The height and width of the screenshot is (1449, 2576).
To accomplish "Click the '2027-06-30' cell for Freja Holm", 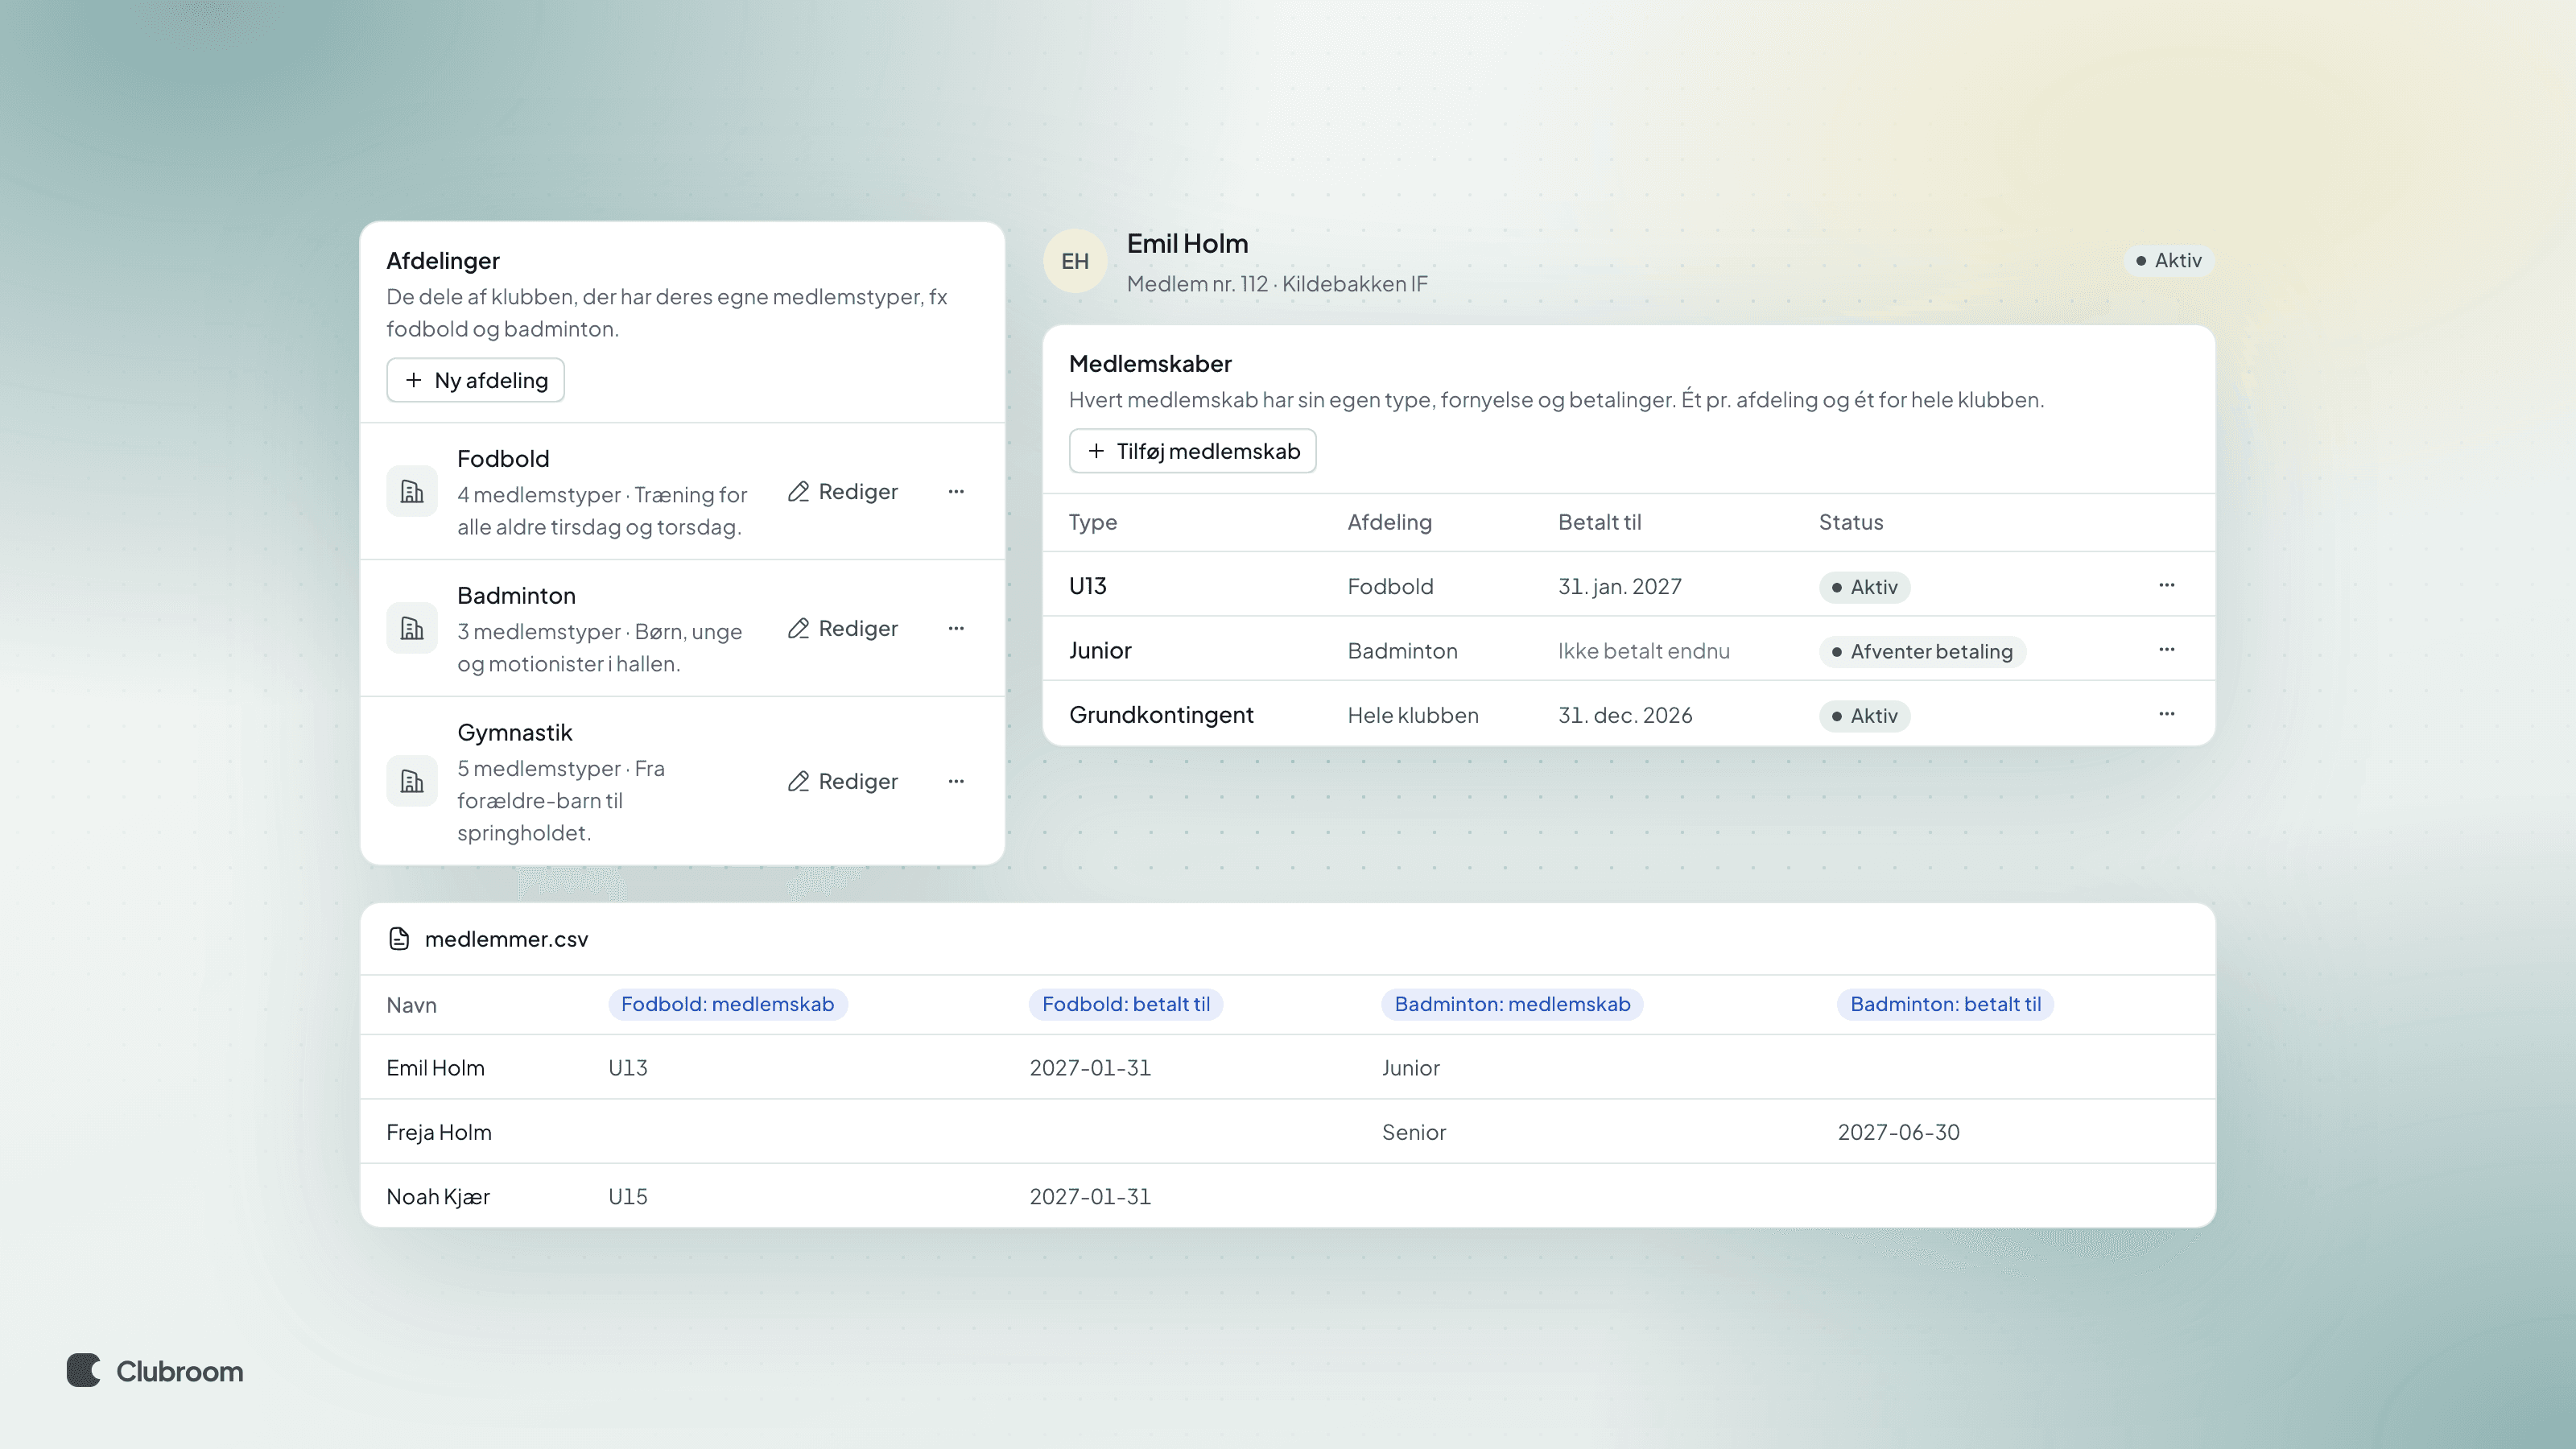I will tap(1898, 1132).
